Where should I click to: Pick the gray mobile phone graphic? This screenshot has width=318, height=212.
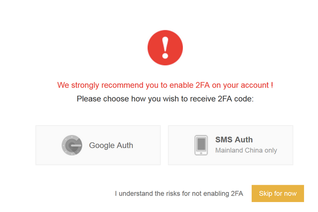click(x=201, y=145)
